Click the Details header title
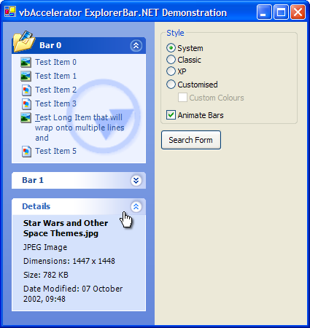This screenshot has height=328, width=310. (x=36, y=206)
